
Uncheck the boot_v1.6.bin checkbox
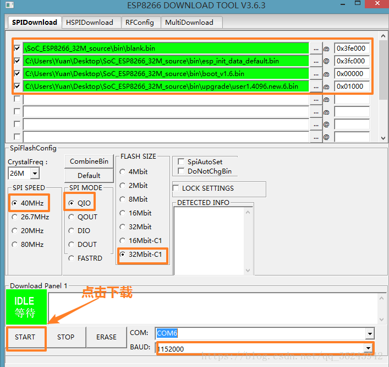(17, 73)
